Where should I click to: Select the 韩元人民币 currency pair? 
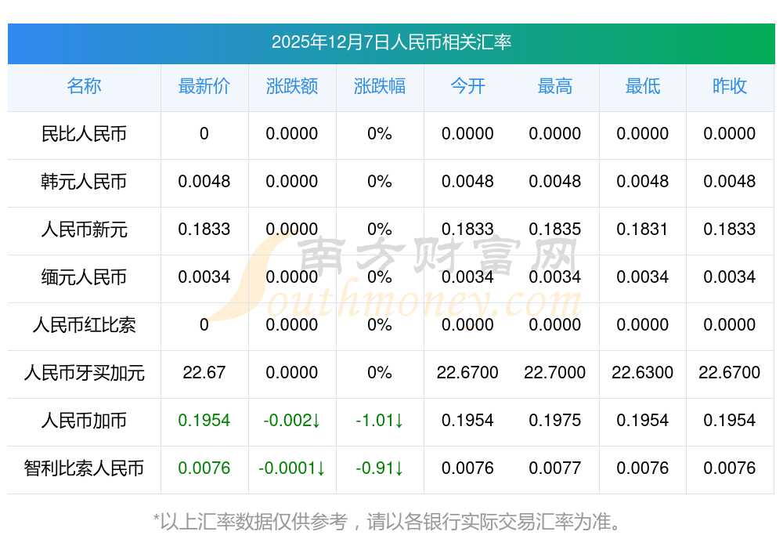84,182
